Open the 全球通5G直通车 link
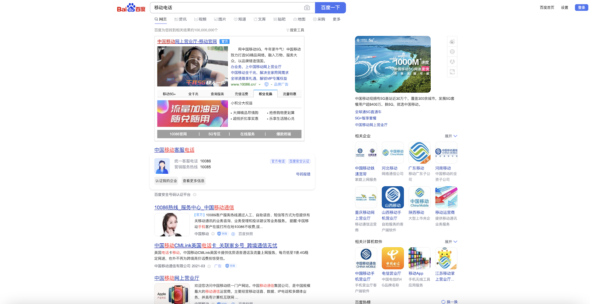The image size is (590, 304). click(x=368, y=112)
